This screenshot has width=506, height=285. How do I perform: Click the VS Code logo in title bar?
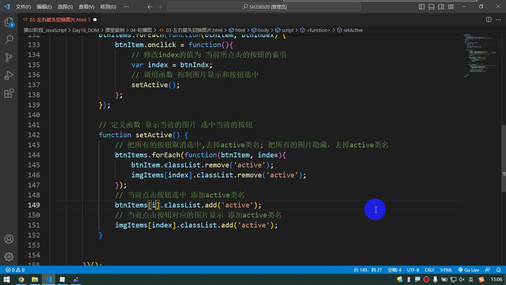coord(7,7)
